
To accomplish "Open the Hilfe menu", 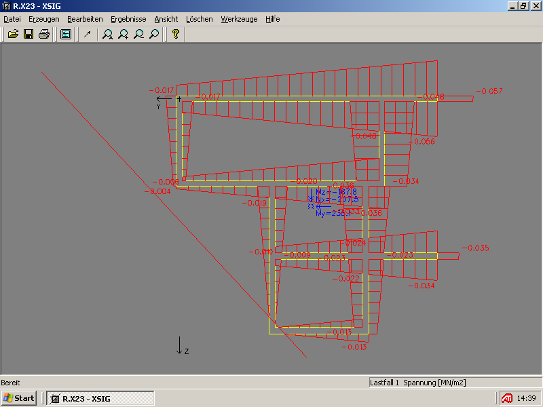I will point(273,19).
